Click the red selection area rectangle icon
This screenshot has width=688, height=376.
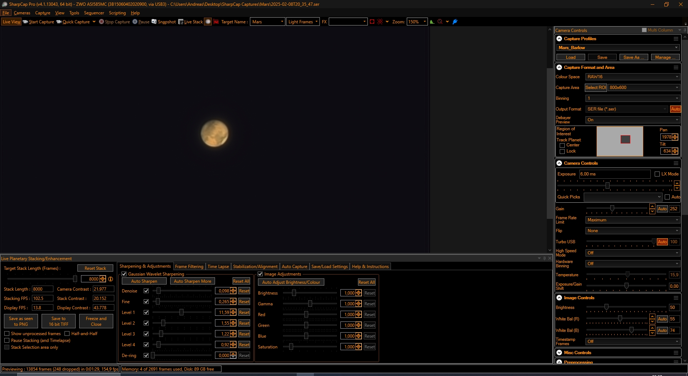click(372, 22)
